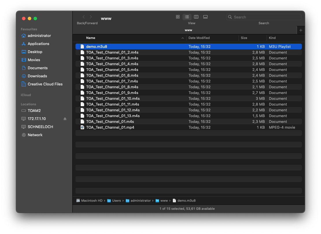Screen dimensions: 321x234
Task: Select TOA_Test_Channel_01_11.m4s
Action: pos(189,104)
